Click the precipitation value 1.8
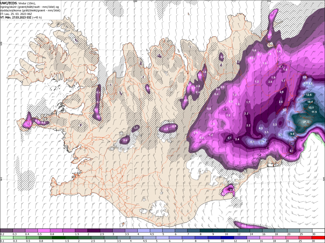325x243 pixels. [285, 70]
